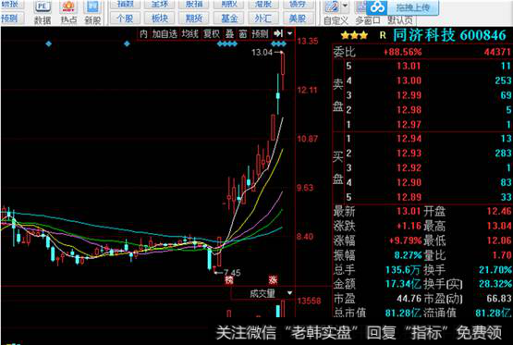513x345 pixels.
Task: Click the 涨幅 +9.79% value
Action: (405, 240)
